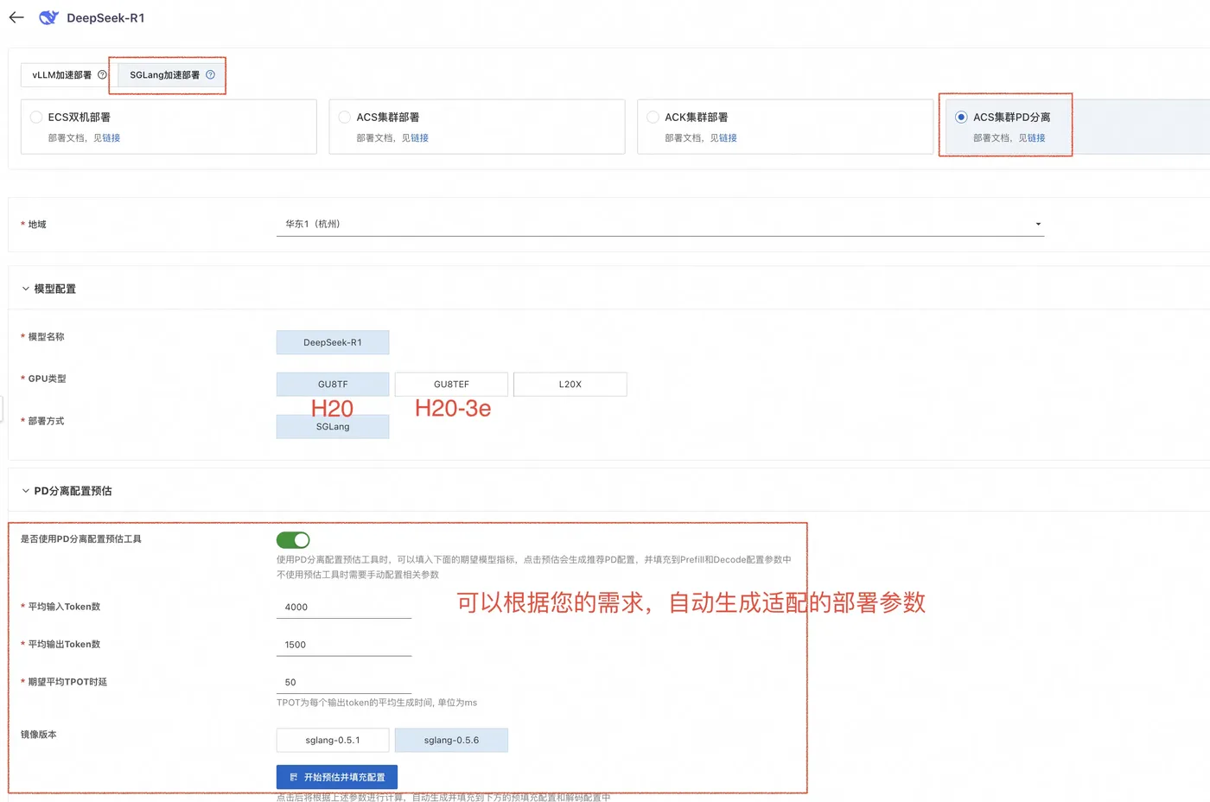Screen dimensions: 1210x802
Task: Open the 链接 link under ACS集群PD分离
Action: tap(1037, 138)
